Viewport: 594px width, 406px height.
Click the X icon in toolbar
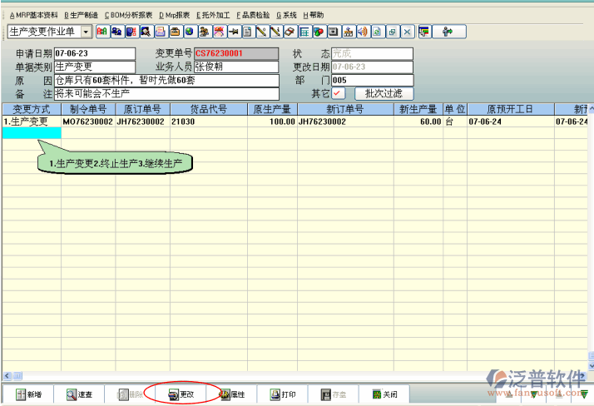tap(407, 32)
